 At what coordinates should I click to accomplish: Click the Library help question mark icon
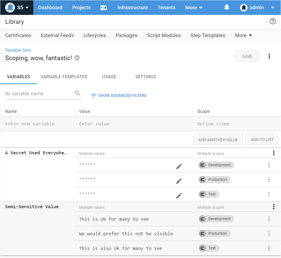[x=273, y=21]
